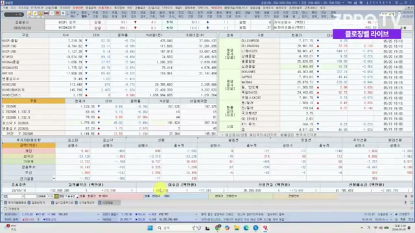Click the round gear settings icon in toolbar
The width and height of the screenshot is (415, 233).
(63, 13)
